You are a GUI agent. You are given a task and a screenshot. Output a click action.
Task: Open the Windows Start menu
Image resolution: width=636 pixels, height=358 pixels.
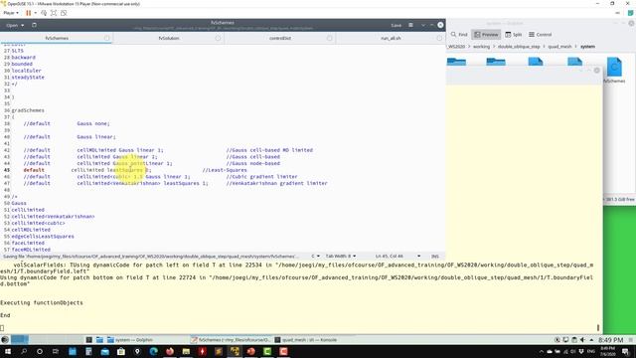click(8, 351)
